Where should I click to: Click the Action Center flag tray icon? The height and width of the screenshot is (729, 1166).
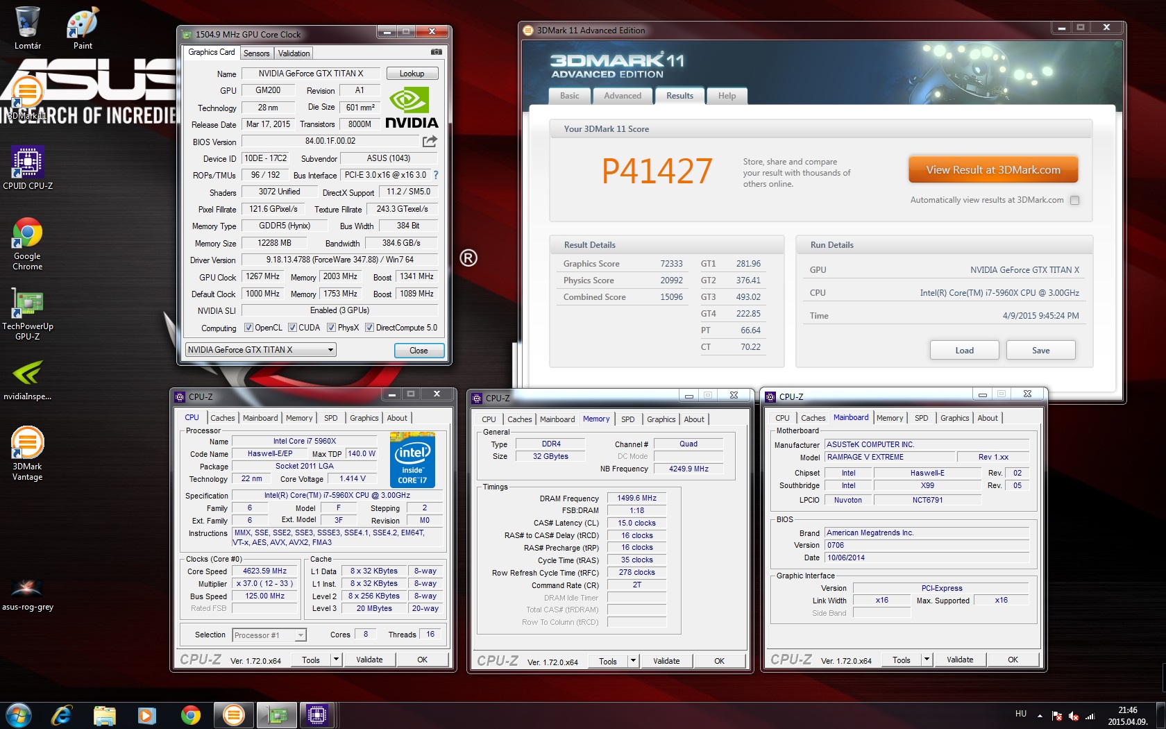coord(1057,716)
